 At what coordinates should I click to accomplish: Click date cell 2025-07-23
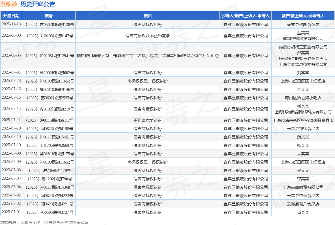pyautogui.click(x=11, y=80)
